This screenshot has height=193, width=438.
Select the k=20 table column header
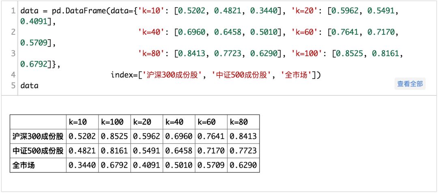coord(146,122)
